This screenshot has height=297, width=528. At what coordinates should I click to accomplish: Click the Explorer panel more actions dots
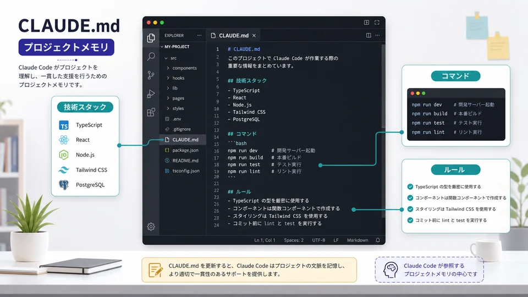coord(199,35)
